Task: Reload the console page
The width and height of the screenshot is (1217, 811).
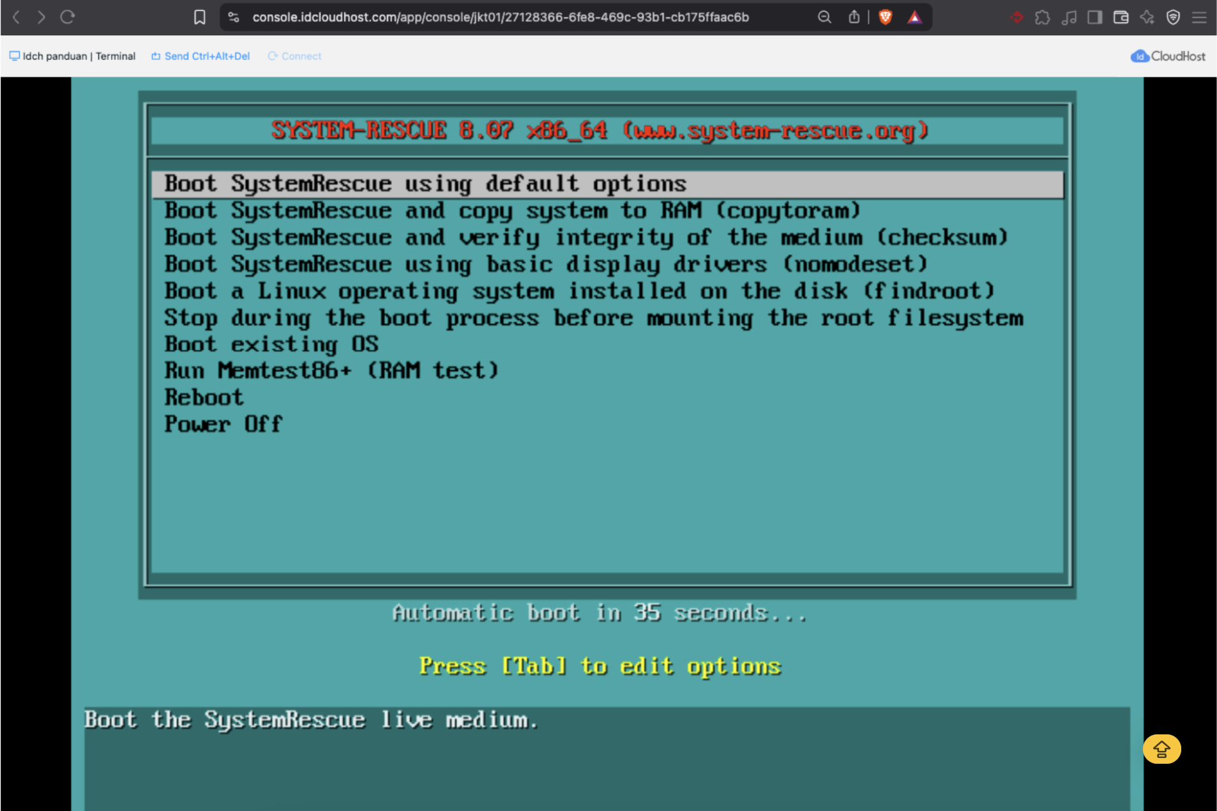Action: (x=68, y=17)
